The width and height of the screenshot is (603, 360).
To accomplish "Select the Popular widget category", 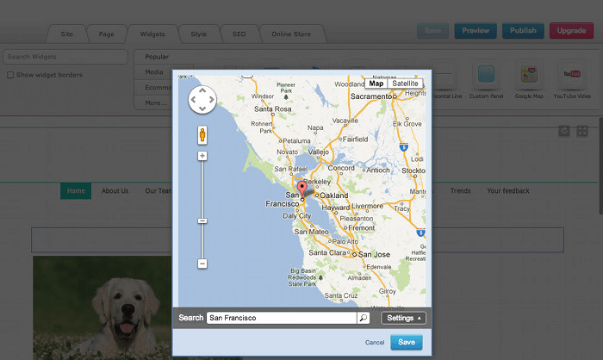I will [157, 57].
